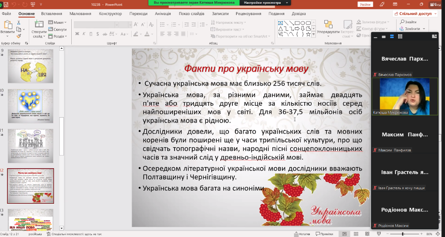Screen dimensions: 445x237
Task: Toggle the Нотатки notes pane
Action: (x=302, y=234)
